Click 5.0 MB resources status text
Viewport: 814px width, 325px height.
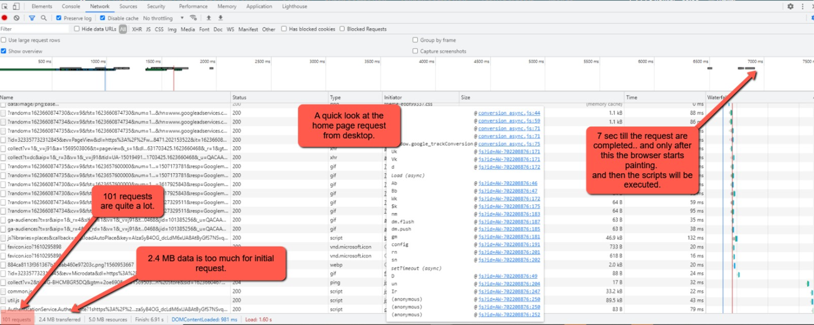point(108,319)
